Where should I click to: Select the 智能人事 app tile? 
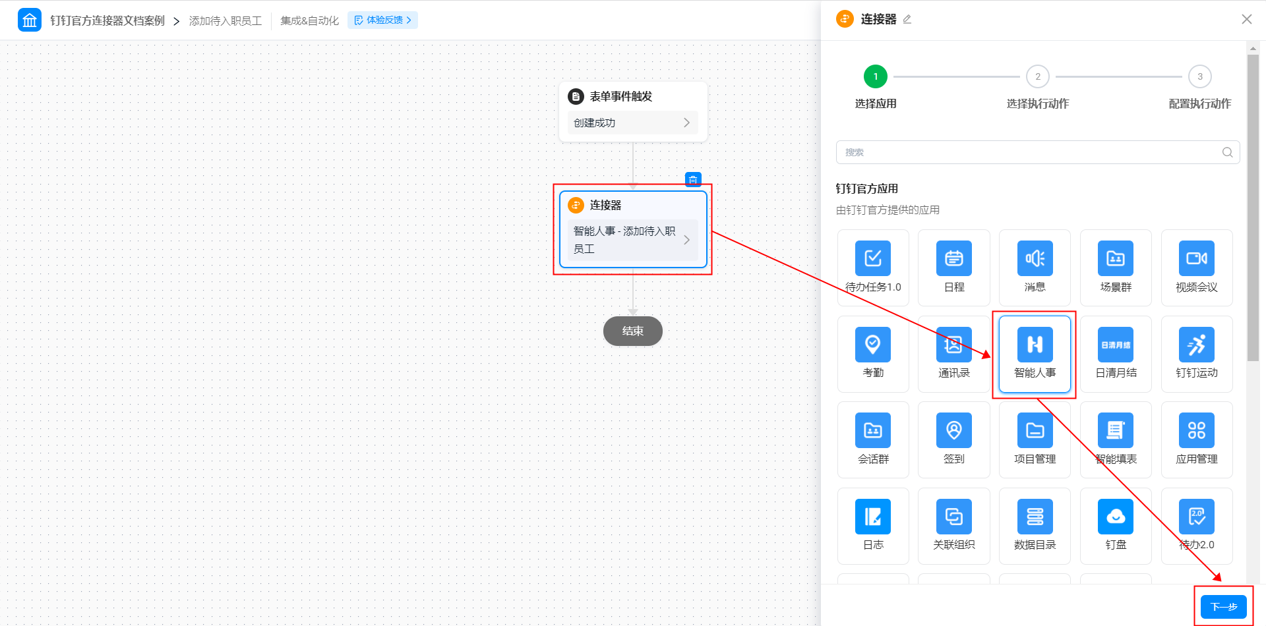[1035, 355]
